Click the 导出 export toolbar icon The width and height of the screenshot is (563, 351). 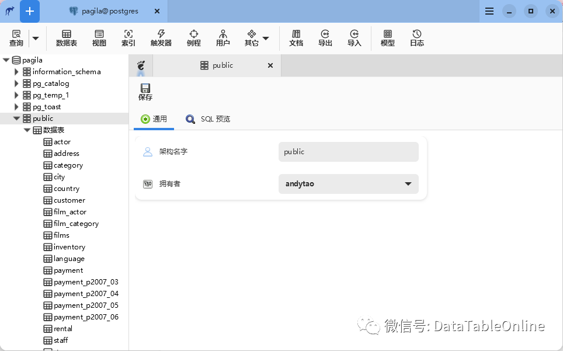coord(325,38)
